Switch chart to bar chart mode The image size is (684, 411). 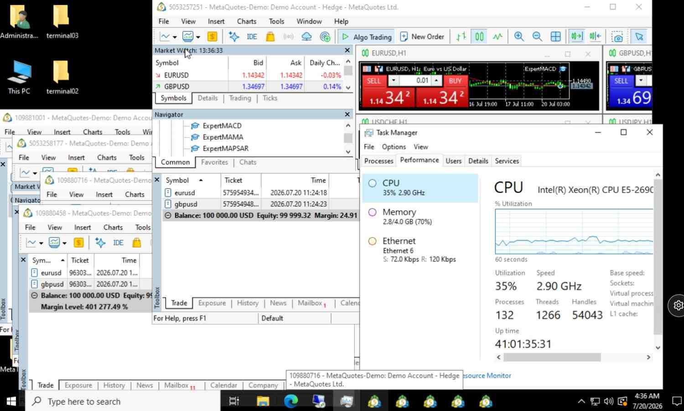[x=461, y=37]
